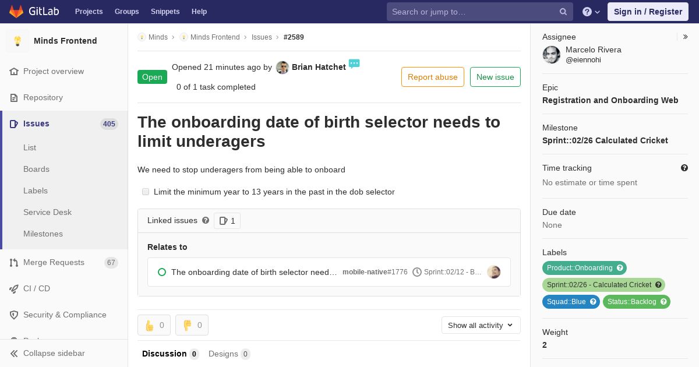Viewport: 699px width, 367px height.
Task: Click the New issue button
Action: [495, 77]
